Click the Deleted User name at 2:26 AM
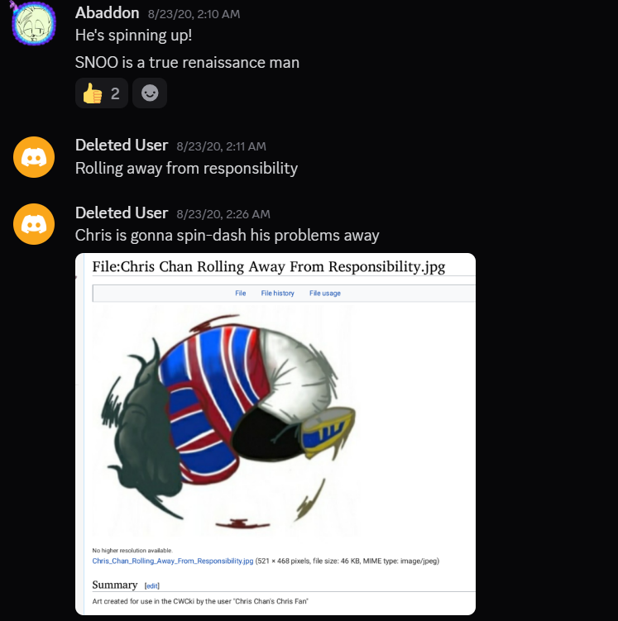 tap(122, 213)
